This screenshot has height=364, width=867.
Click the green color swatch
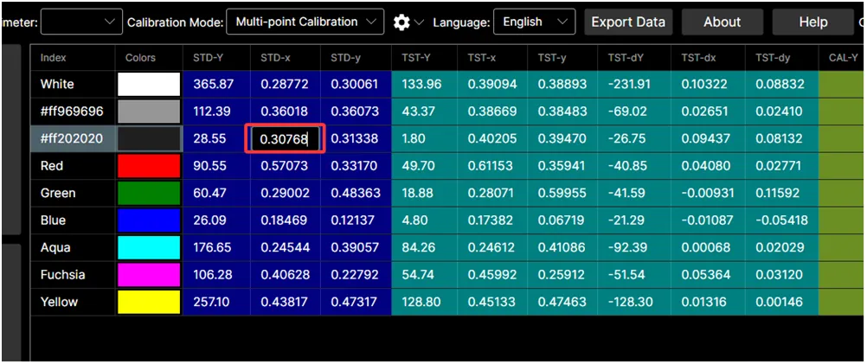click(149, 193)
